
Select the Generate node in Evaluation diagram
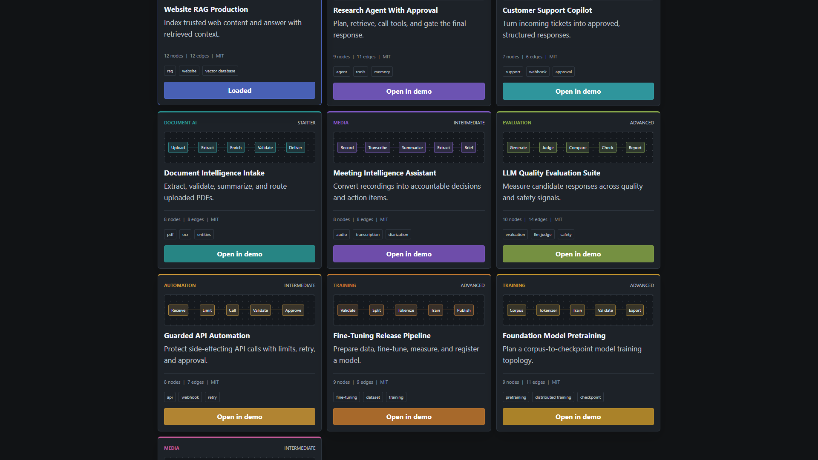(x=518, y=147)
